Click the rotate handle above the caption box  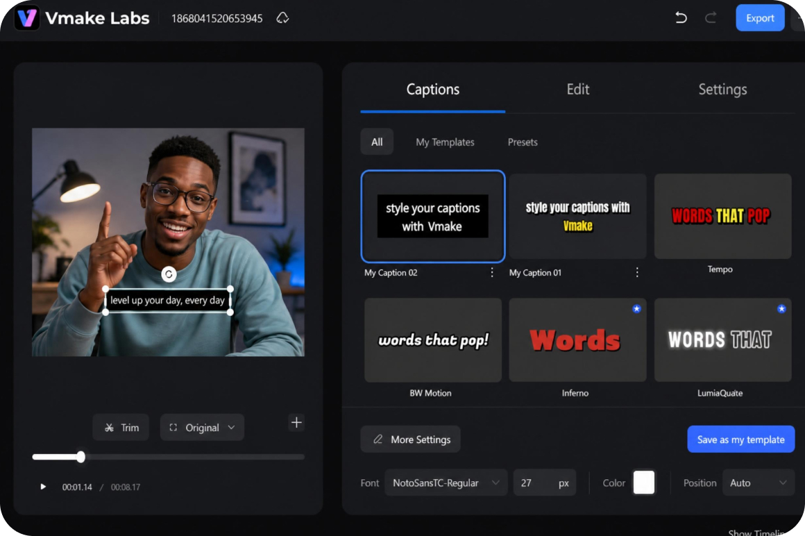tap(169, 274)
